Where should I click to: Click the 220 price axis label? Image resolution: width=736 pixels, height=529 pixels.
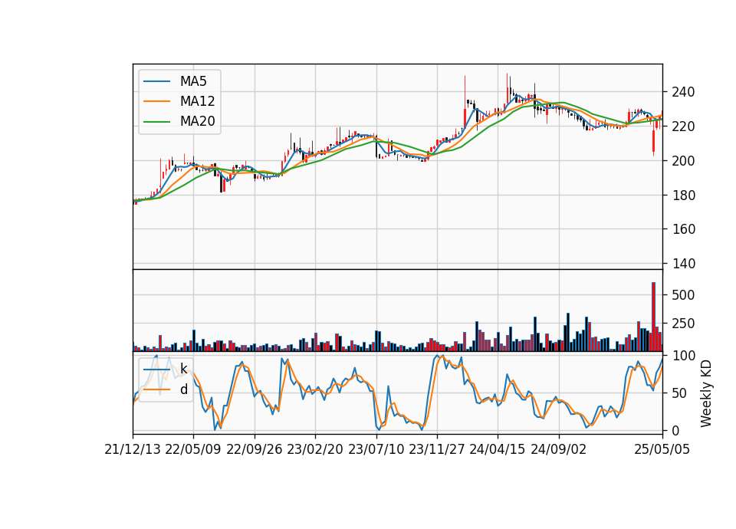tap(683, 127)
